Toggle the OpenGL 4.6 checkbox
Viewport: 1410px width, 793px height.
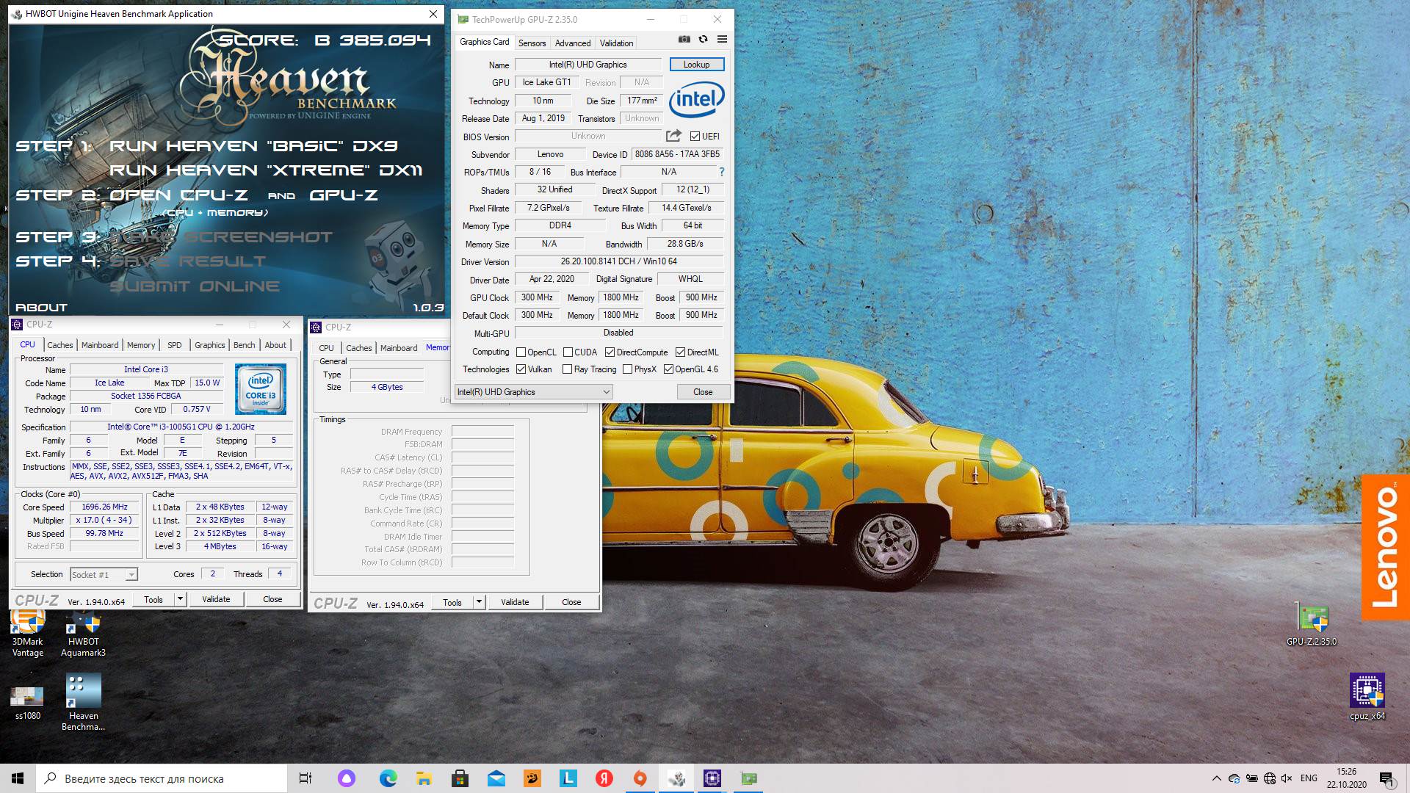668,369
